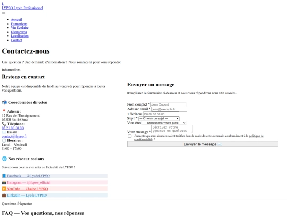Click the Instagram camera icon
This screenshot has height=217, width=289.
pos(4,182)
